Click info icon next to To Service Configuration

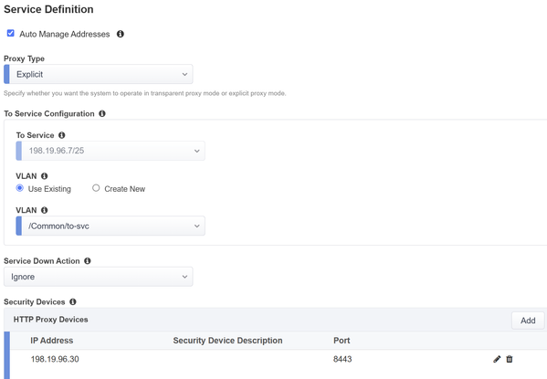click(102, 113)
